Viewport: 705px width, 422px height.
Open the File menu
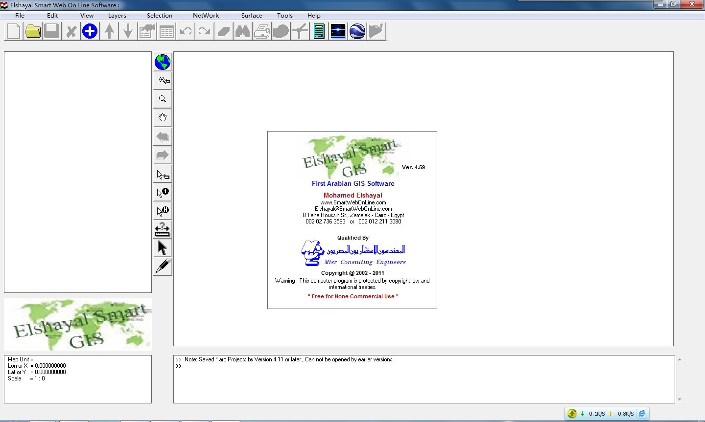[20, 16]
